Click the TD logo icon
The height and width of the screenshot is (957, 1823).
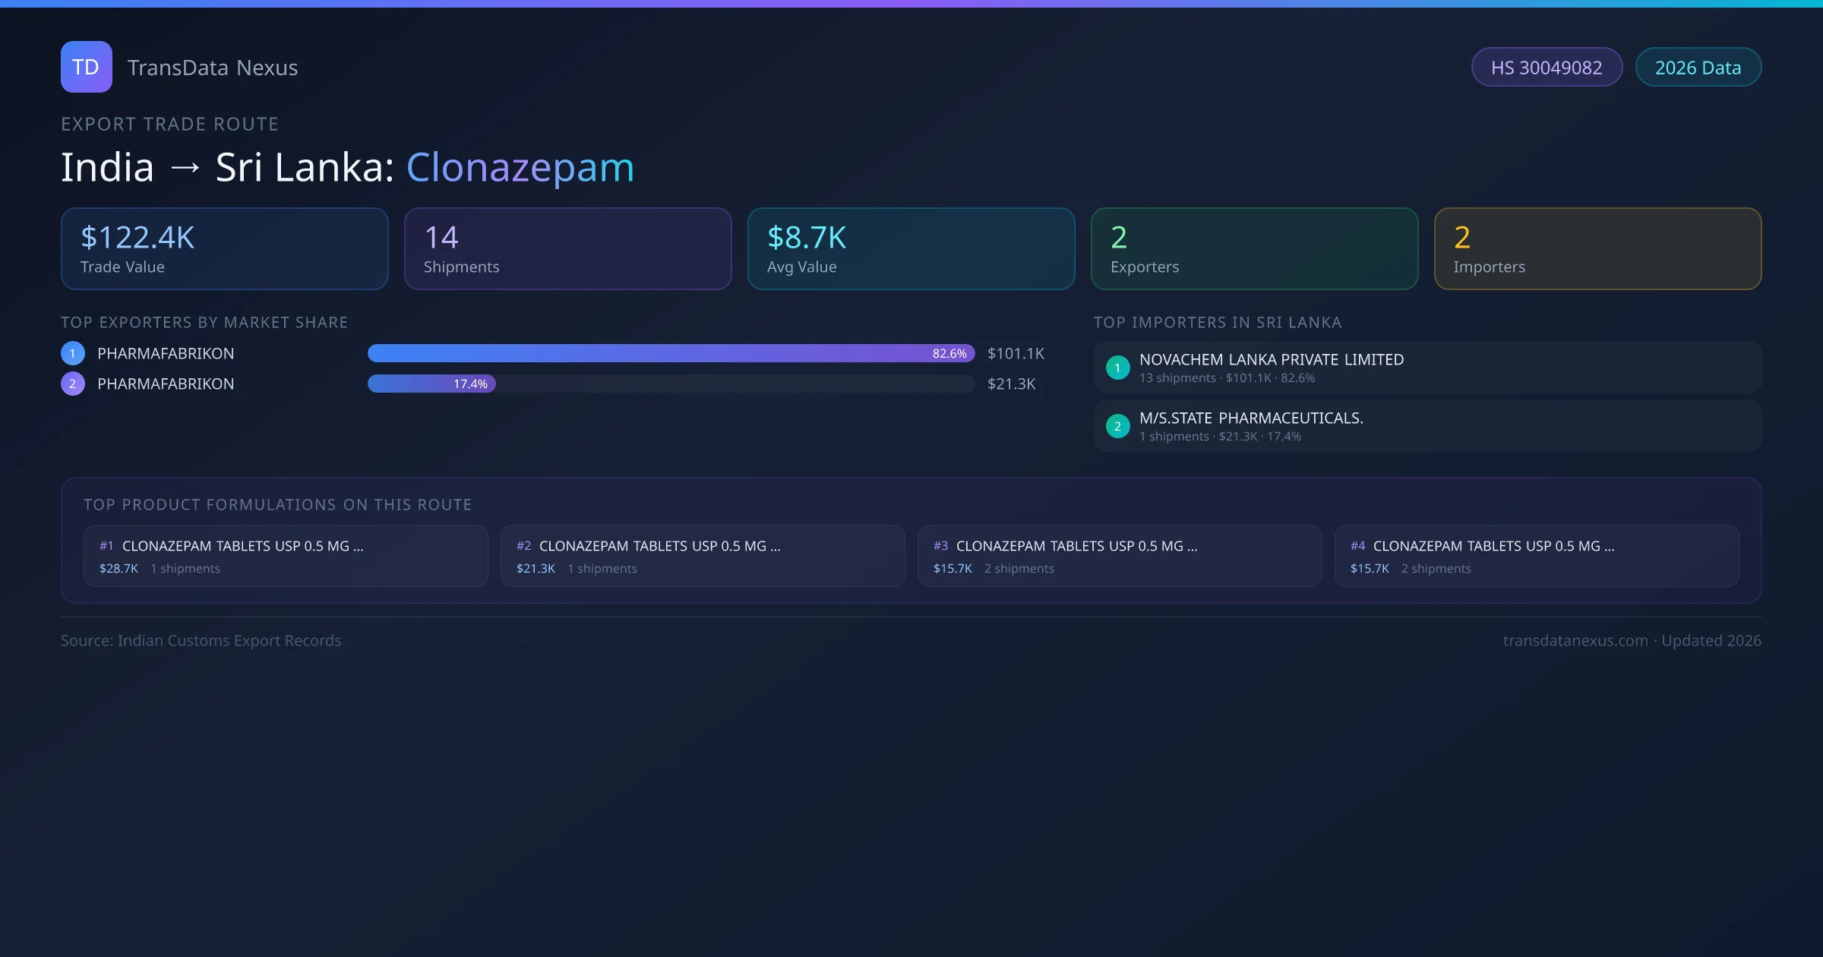(86, 67)
